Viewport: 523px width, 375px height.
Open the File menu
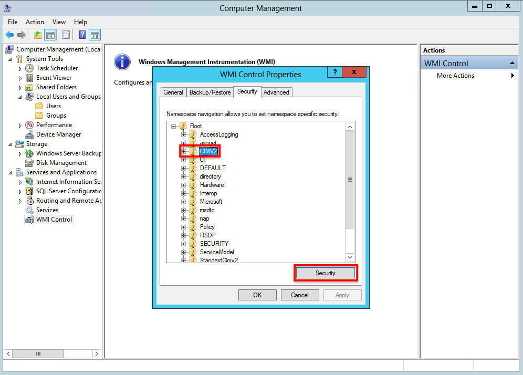click(x=13, y=22)
